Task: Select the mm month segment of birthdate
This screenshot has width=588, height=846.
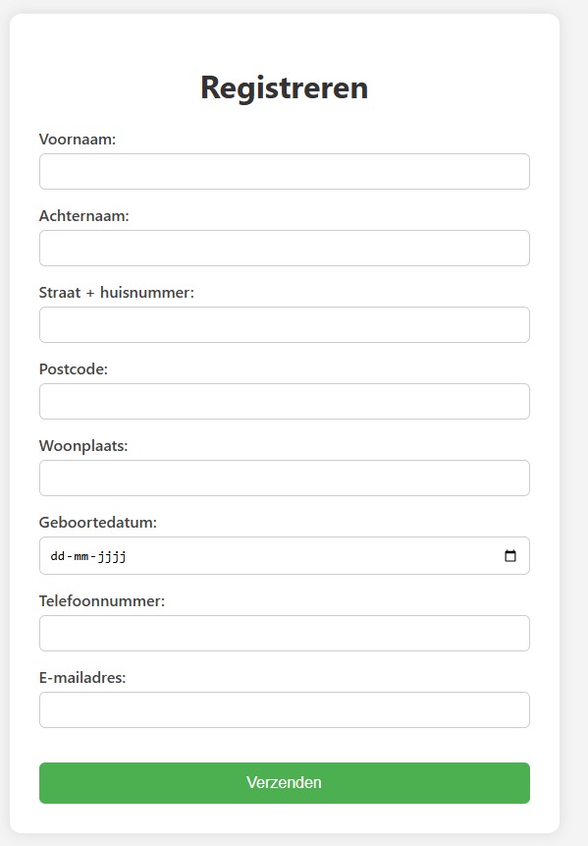Action: tap(81, 556)
